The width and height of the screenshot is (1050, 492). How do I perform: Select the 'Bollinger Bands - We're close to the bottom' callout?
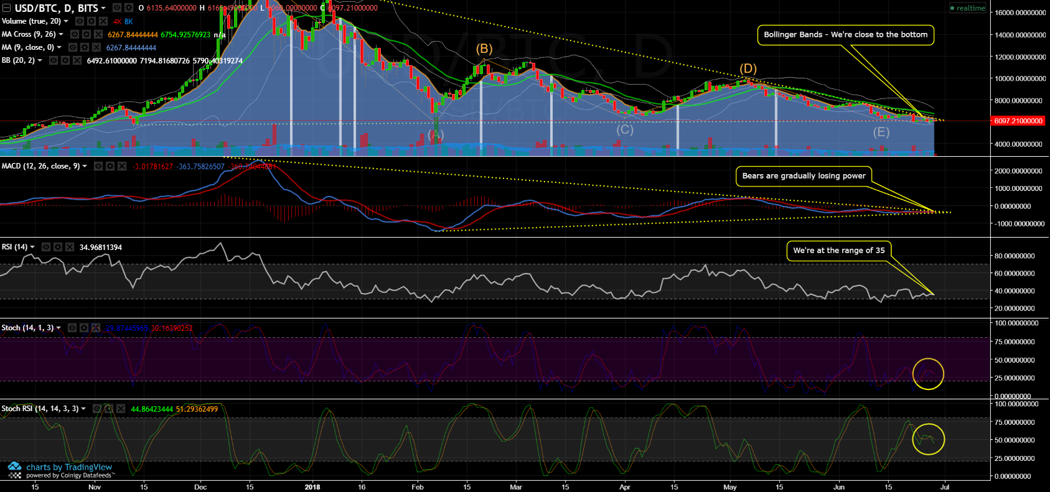(846, 35)
